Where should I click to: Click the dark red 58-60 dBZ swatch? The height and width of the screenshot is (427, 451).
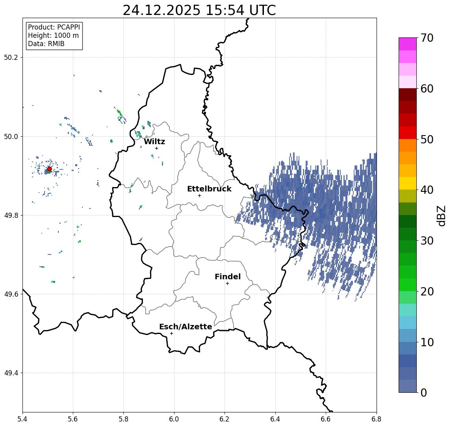coord(408,95)
